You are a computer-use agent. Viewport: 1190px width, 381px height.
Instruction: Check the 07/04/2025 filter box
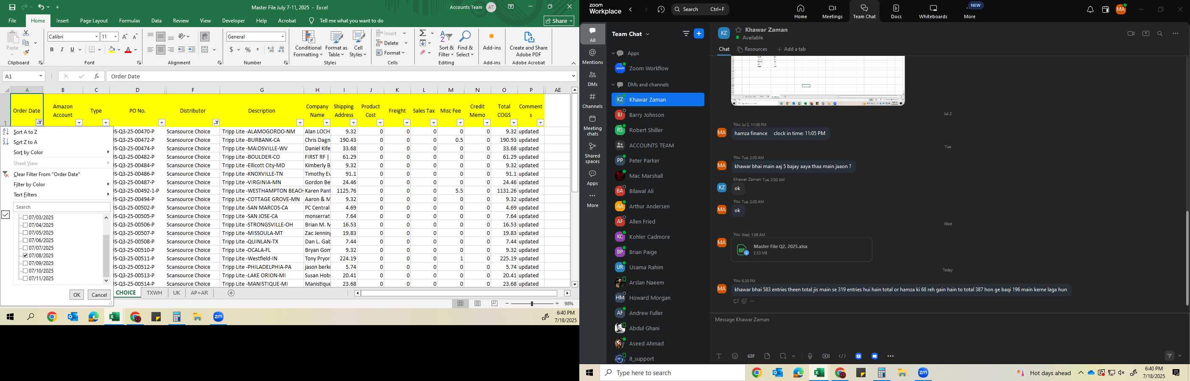[x=25, y=225]
